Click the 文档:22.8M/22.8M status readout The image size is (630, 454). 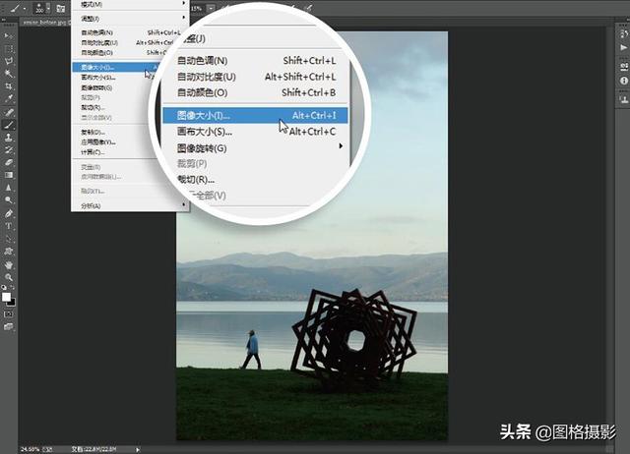[94, 450]
